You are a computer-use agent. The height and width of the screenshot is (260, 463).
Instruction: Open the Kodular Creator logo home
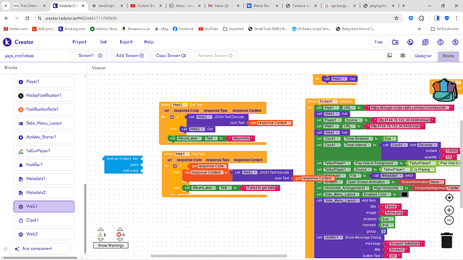pyautogui.click(x=7, y=42)
